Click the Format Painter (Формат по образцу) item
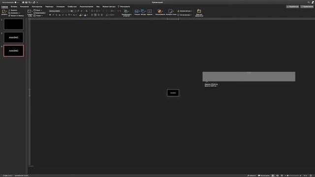 click(x=16, y=15)
